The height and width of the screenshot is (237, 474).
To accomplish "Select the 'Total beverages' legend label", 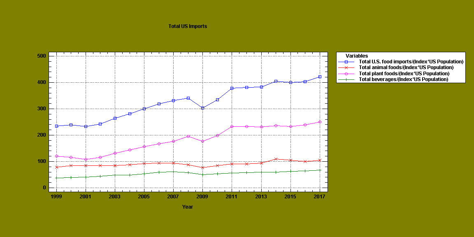I will [x=403, y=79].
